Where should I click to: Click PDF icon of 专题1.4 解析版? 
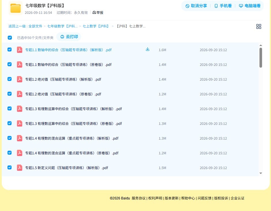(x=20, y=138)
